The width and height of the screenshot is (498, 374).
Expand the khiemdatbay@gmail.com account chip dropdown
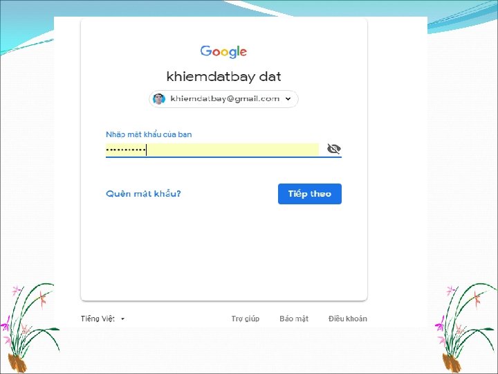223,99
